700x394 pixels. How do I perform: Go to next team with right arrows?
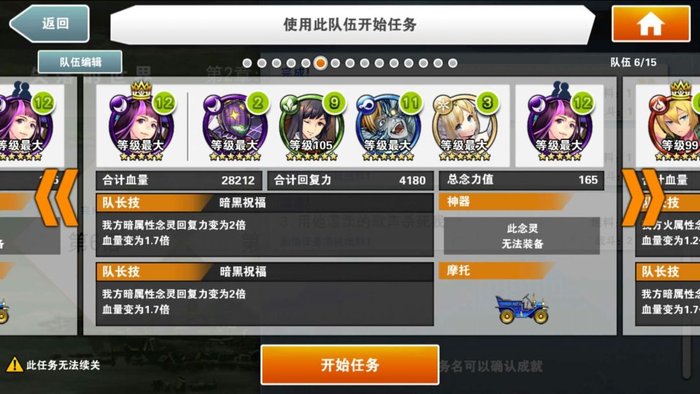[x=643, y=197]
